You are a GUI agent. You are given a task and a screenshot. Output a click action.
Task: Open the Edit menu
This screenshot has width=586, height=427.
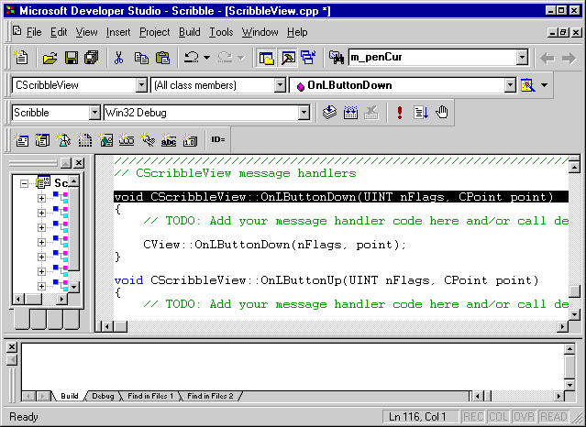[59, 32]
